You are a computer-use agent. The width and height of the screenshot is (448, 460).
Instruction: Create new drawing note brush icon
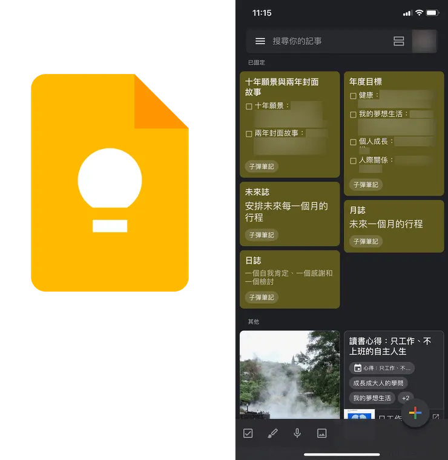[272, 433]
